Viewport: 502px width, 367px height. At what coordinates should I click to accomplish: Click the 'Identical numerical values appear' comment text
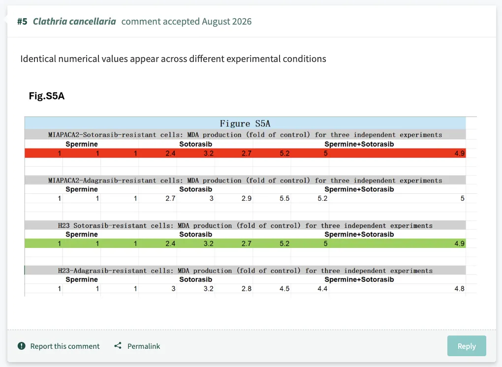tap(173, 59)
